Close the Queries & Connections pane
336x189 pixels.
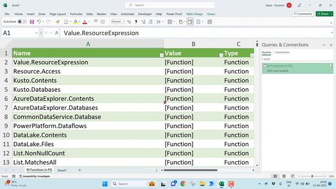click(331, 45)
